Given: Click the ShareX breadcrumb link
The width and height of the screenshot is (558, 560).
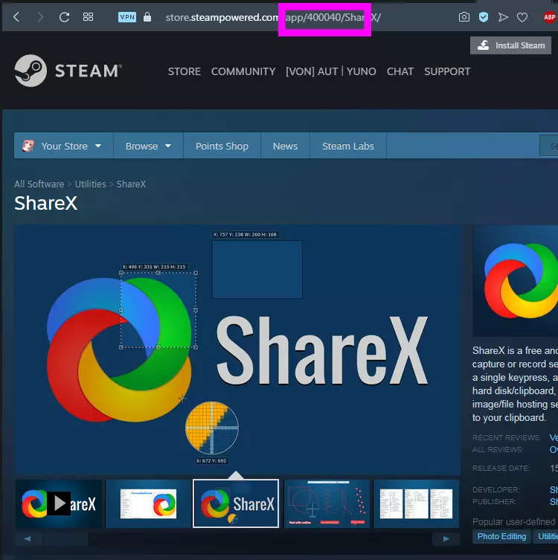Looking at the screenshot, I should pyautogui.click(x=131, y=184).
